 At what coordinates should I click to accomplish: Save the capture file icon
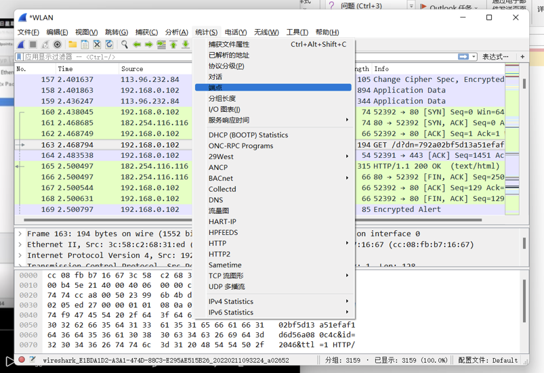tap(85, 45)
